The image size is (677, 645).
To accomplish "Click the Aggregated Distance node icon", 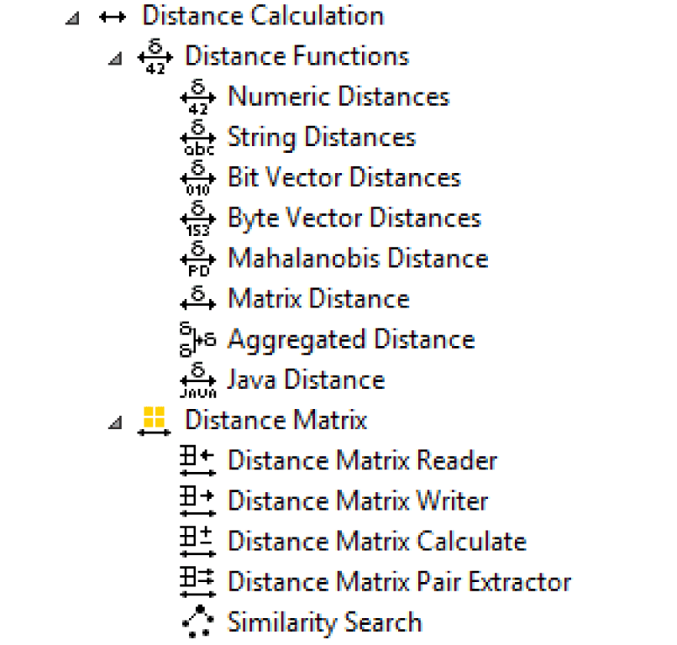I will coord(198,340).
